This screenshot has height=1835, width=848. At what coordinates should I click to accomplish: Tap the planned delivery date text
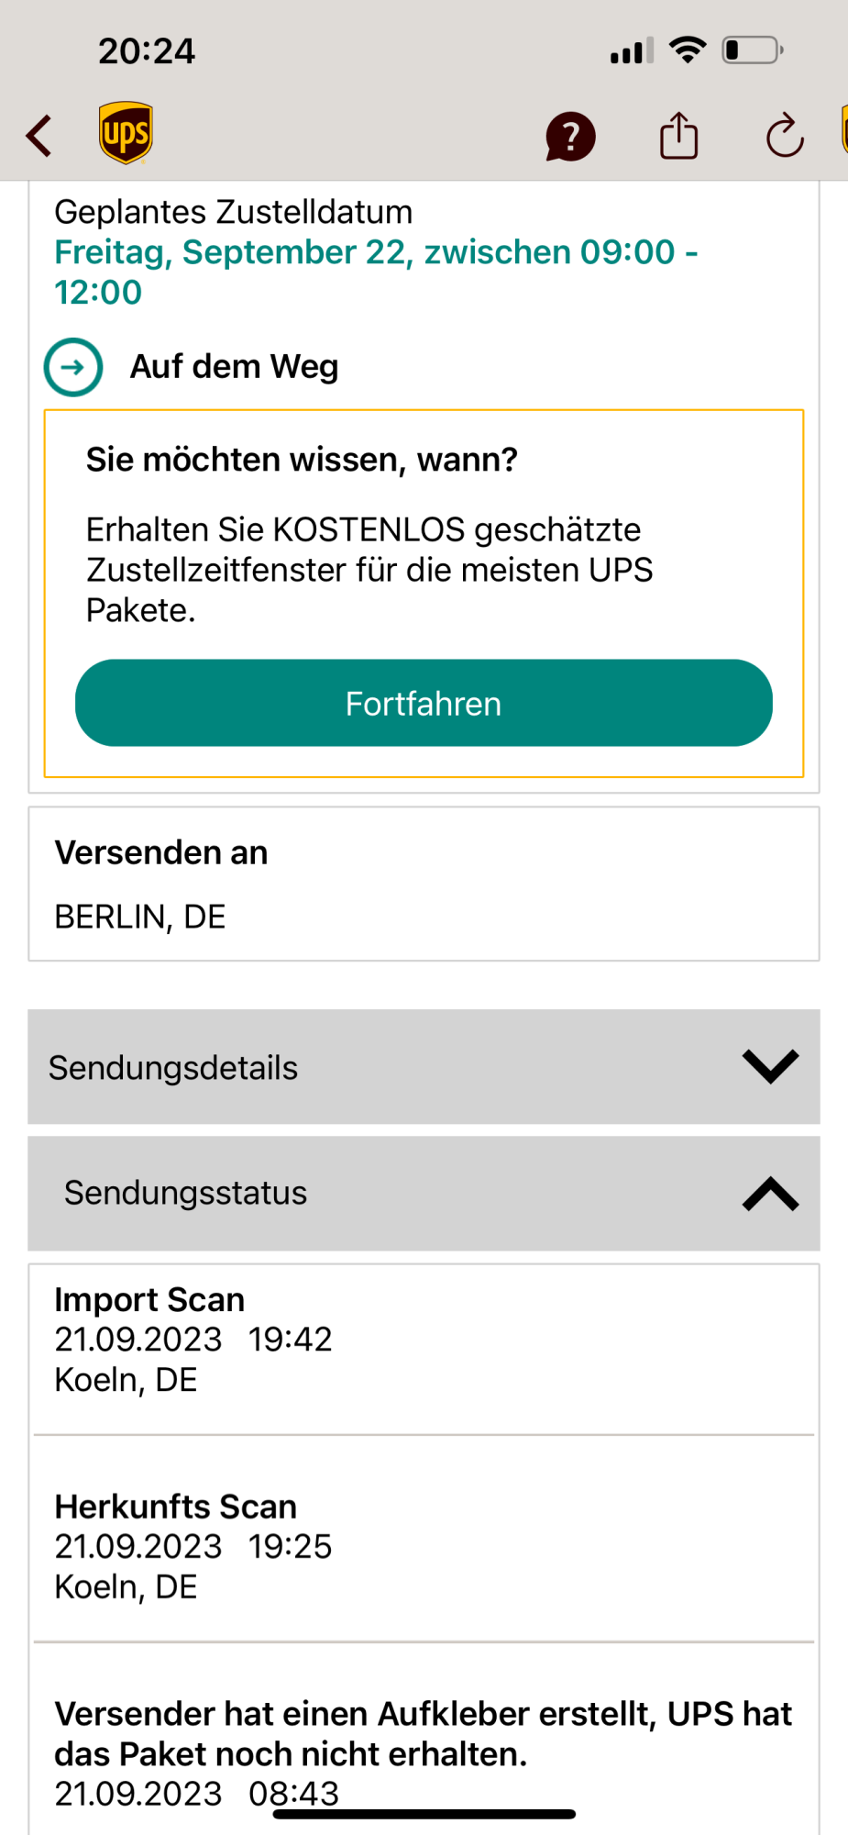(376, 272)
